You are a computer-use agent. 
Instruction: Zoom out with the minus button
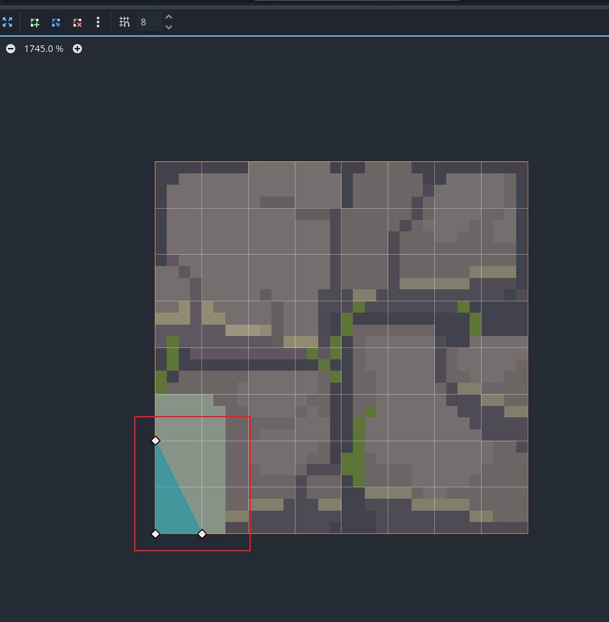click(11, 49)
